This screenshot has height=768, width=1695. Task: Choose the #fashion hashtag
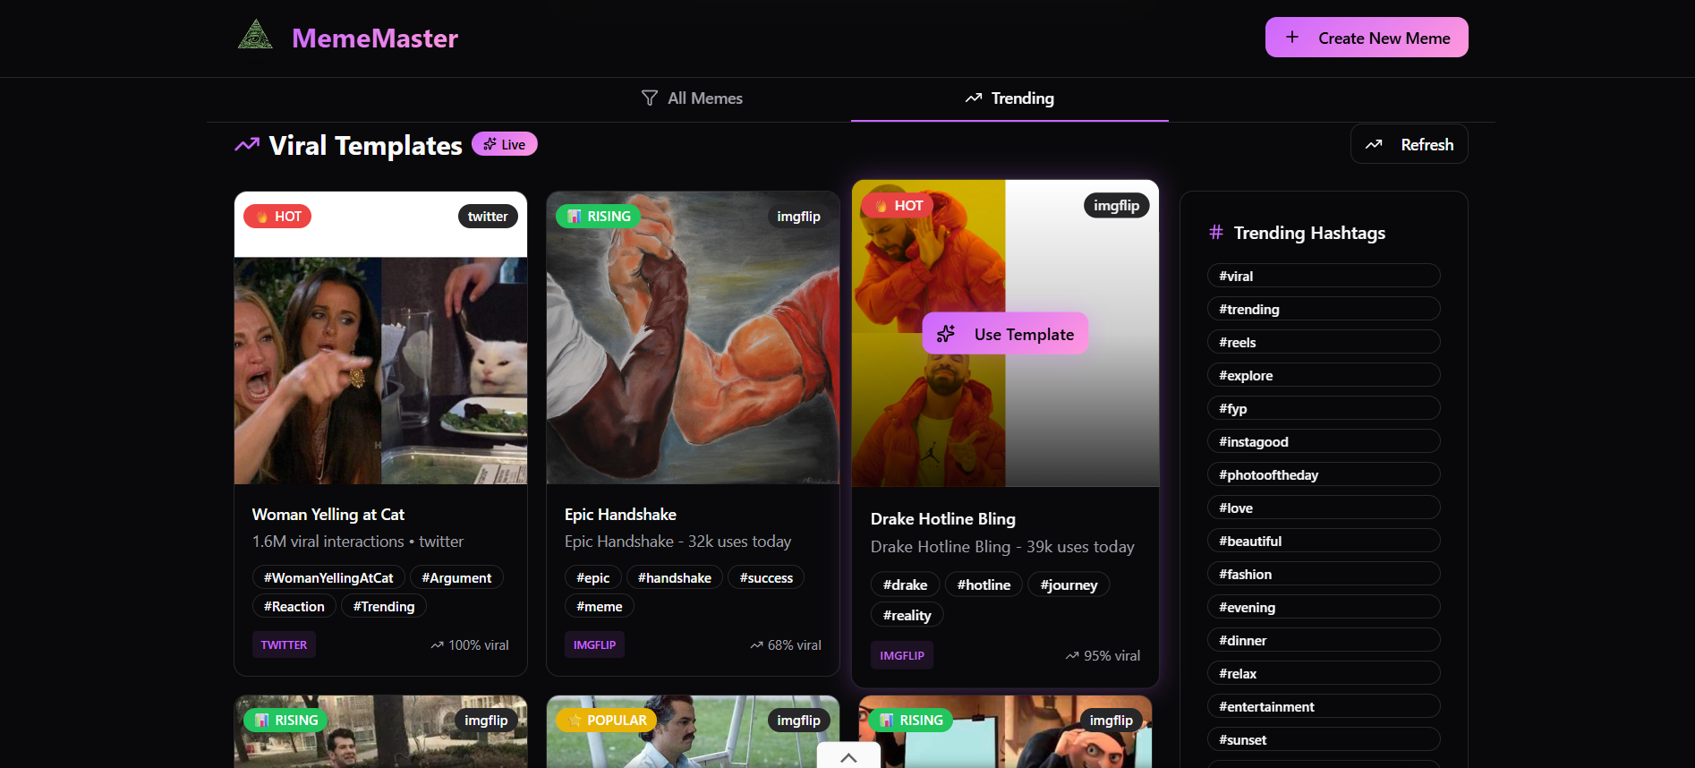click(x=1324, y=574)
